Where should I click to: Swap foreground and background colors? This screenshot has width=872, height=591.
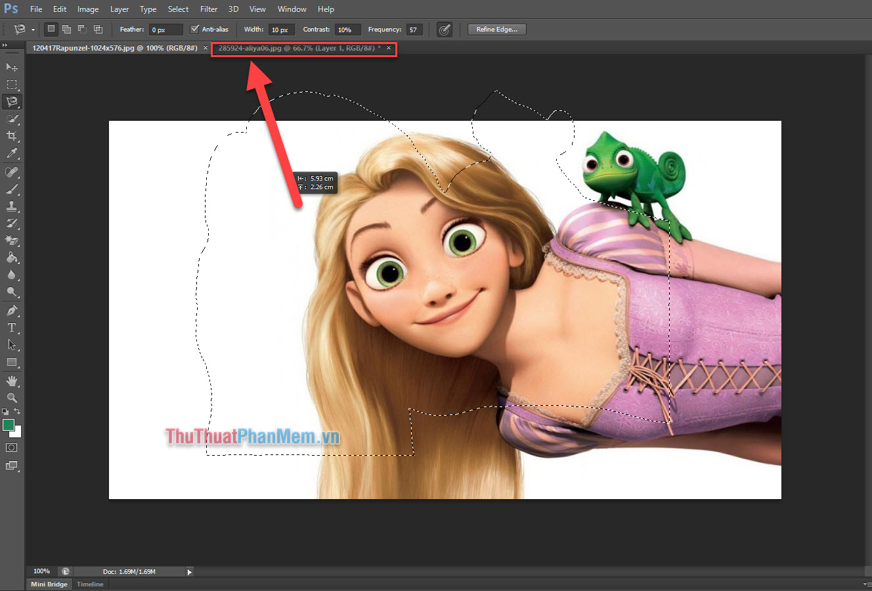point(18,412)
